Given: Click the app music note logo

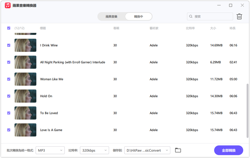Looking at the screenshot, I should tap(8, 5).
